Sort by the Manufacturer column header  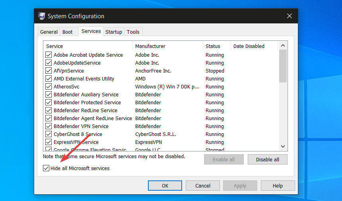[x=168, y=46]
